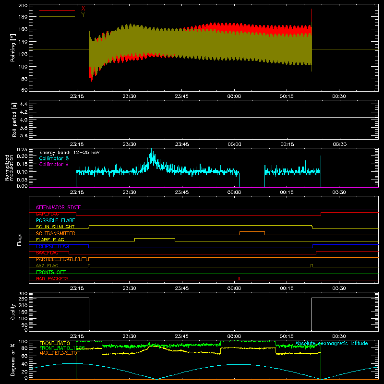Screen dimensions: 384x384
Task: Click the FRONT_RATIO_1025 legend entry
Action: click(x=62, y=348)
